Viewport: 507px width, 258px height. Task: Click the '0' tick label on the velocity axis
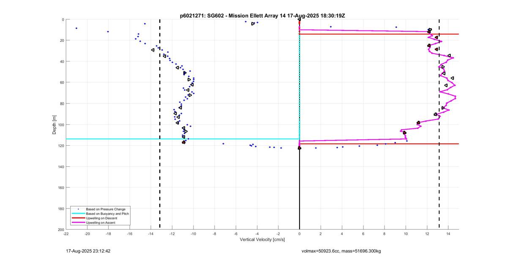tap(300, 234)
